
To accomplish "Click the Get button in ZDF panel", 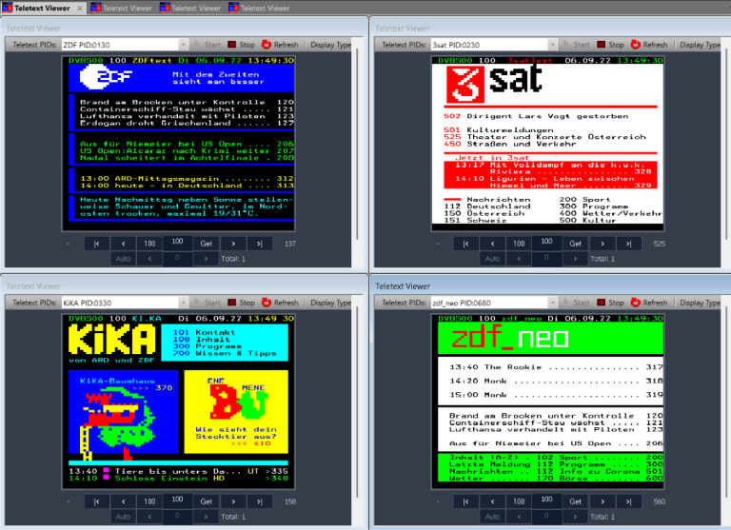I will pyautogui.click(x=206, y=244).
